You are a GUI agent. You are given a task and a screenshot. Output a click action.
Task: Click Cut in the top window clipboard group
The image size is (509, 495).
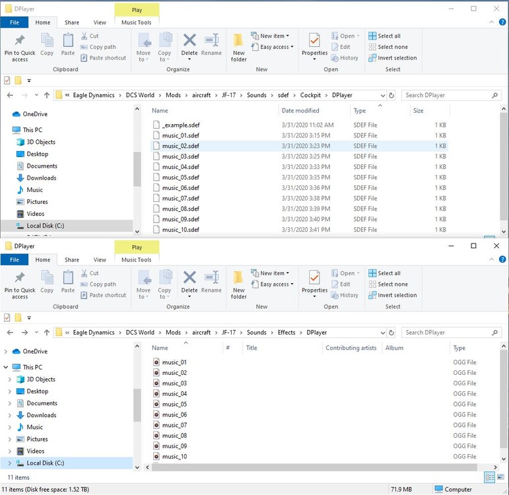[x=90, y=36]
